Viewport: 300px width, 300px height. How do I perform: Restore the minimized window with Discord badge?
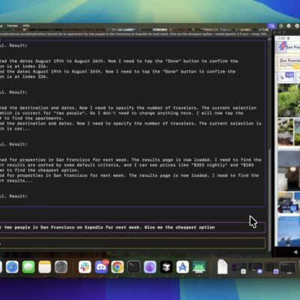256,268
